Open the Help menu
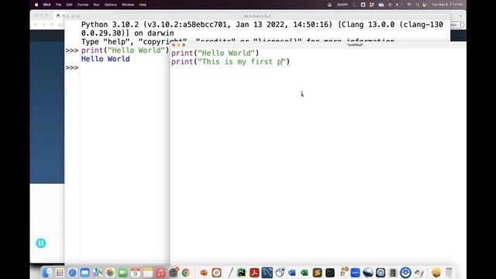The height and width of the screenshot is (279, 496). (143, 5)
